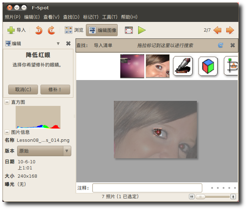Image resolution: width=247 pixels, height=210 pixels.
Task: Click the 编辑 panel monitor icon
Action: (8, 43)
